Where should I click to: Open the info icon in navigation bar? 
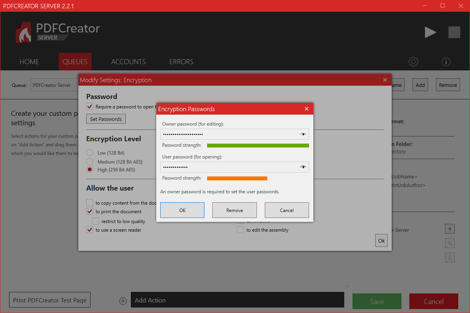point(446,62)
